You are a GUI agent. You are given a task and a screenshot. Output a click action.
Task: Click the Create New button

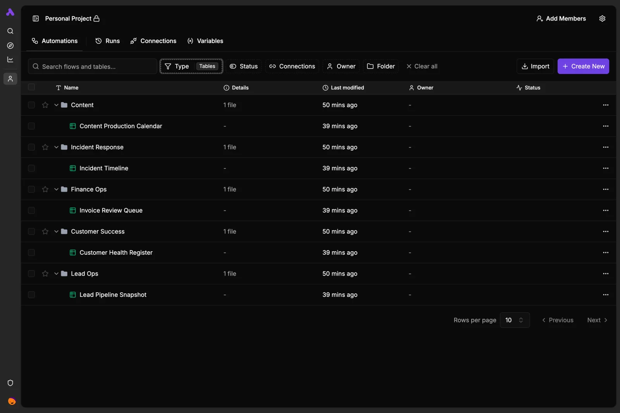(x=583, y=66)
